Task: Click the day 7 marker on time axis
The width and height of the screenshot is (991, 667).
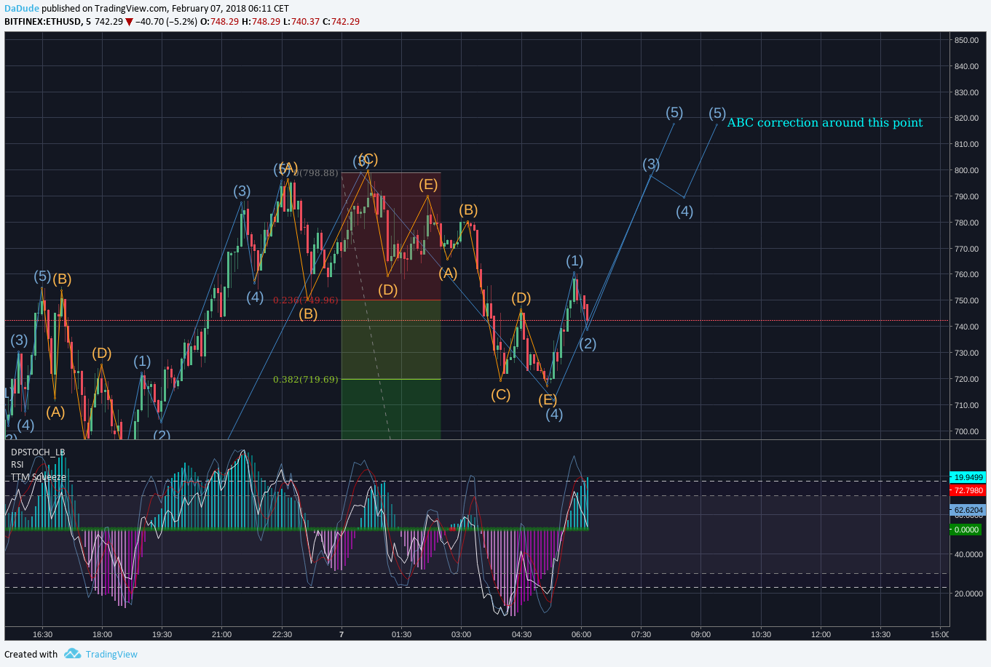Action: pos(341,634)
